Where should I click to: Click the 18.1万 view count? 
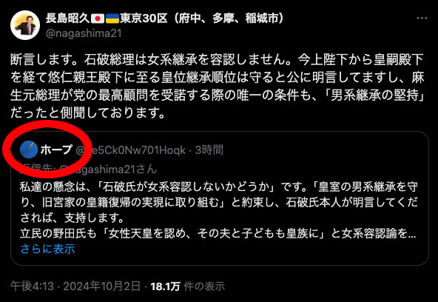click(166, 286)
